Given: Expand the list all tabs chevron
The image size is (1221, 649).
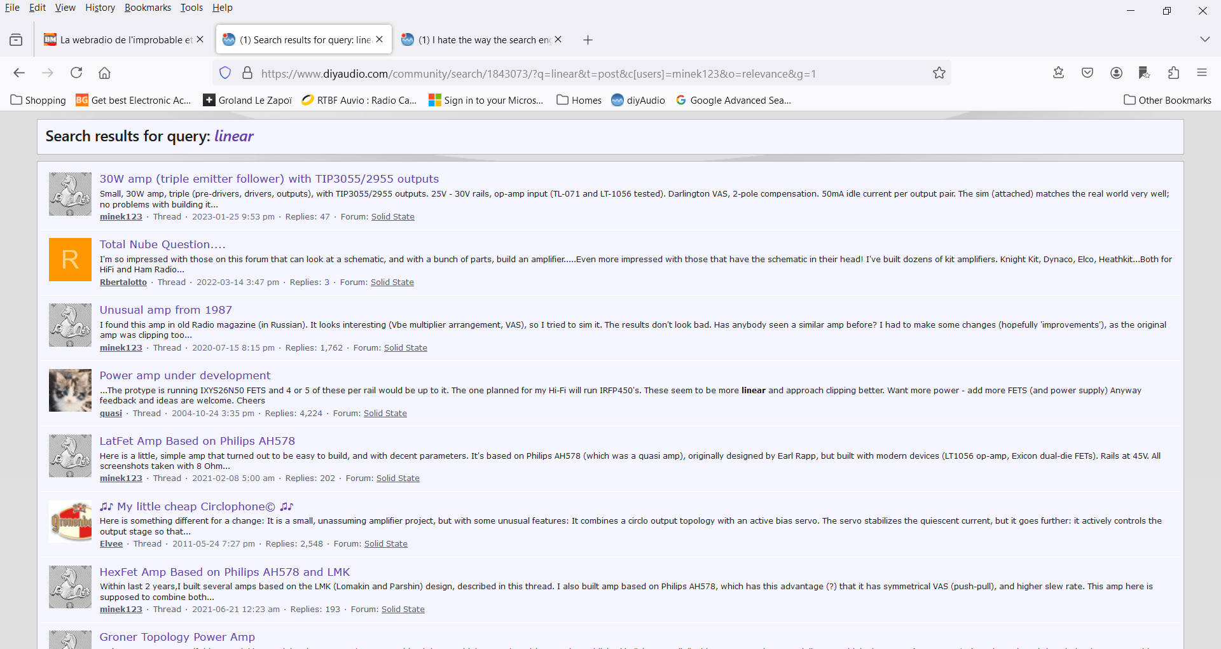Looking at the screenshot, I should tap(1204, 39).
